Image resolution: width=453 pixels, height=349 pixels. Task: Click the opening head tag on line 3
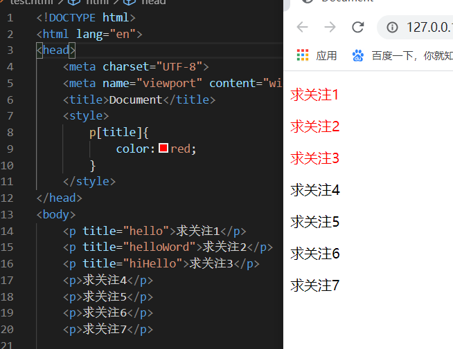[x=56, y=50]
